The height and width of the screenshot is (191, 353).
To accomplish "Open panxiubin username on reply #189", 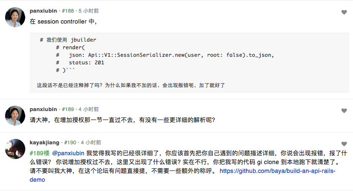I will pos(43,109).
